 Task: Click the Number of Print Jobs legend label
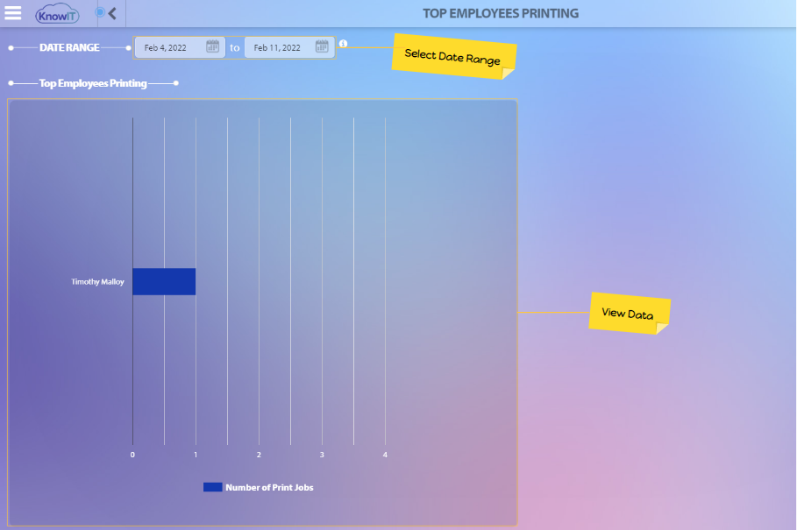(x=269, y=487)
